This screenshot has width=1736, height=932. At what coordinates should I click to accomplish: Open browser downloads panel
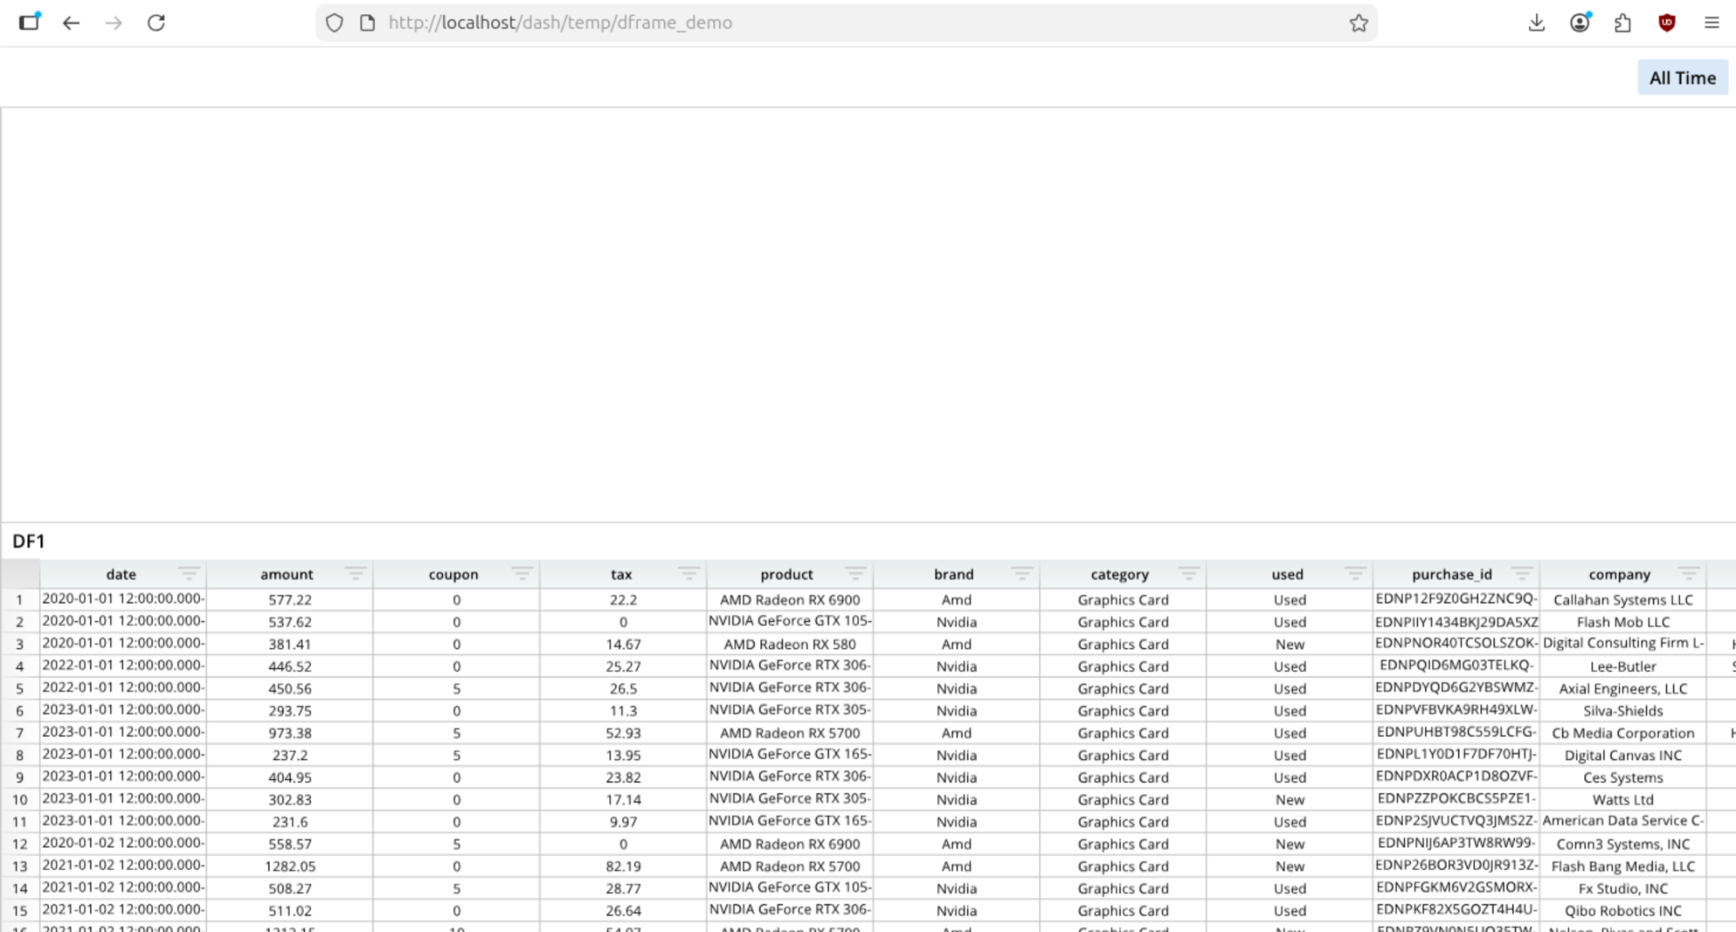(1537, 23)
